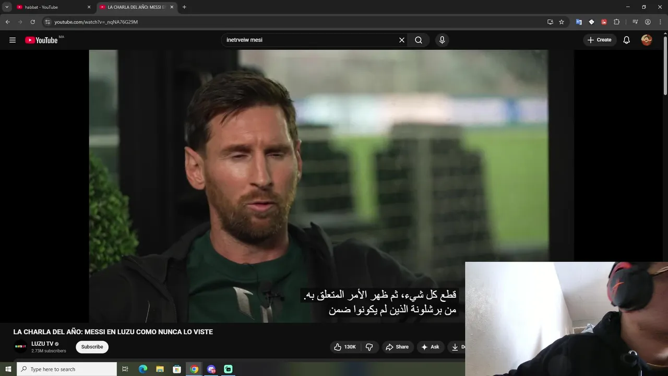This screenshot has width=668, height=376.
Task: Reload the current page
Action: click(32, 22)
